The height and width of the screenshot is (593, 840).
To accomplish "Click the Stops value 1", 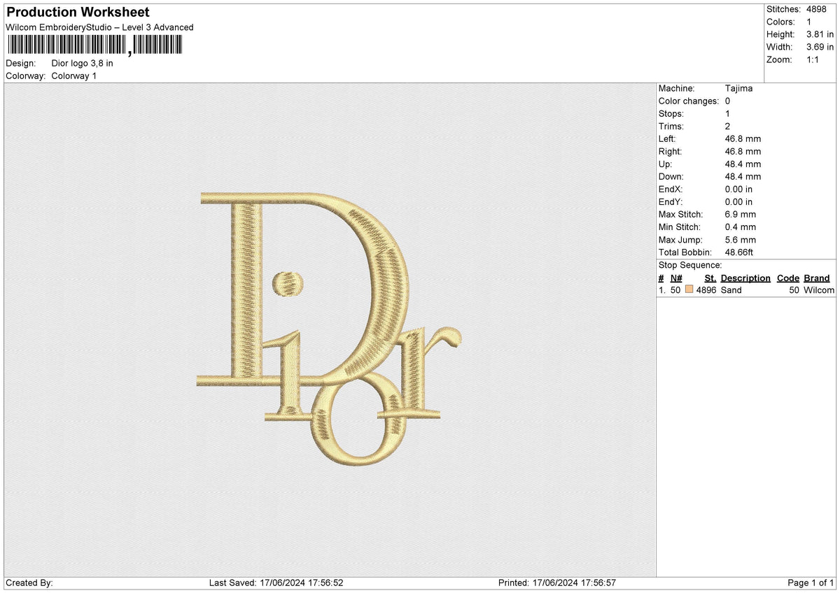I will click(728, 114).
